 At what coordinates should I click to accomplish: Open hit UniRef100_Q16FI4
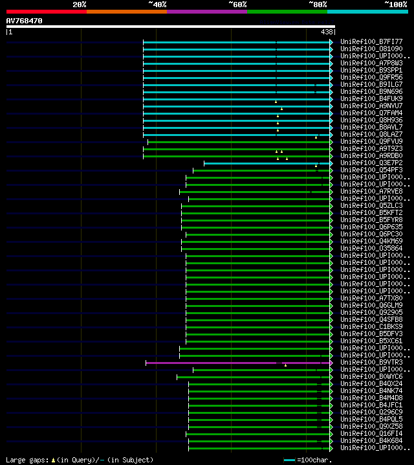(371, 433)
